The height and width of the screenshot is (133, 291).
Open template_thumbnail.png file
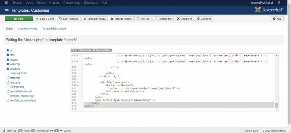[x=21, y=101]
